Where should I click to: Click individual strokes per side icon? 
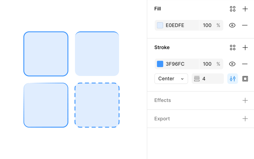coord(245,79)
